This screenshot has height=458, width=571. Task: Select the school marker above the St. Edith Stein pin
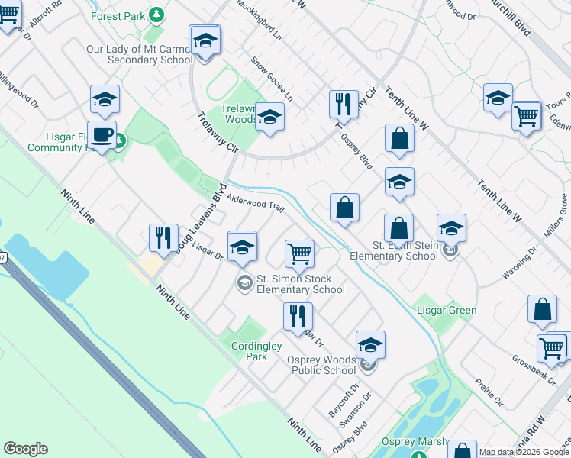pyautogui.click(x=452, y=231)
